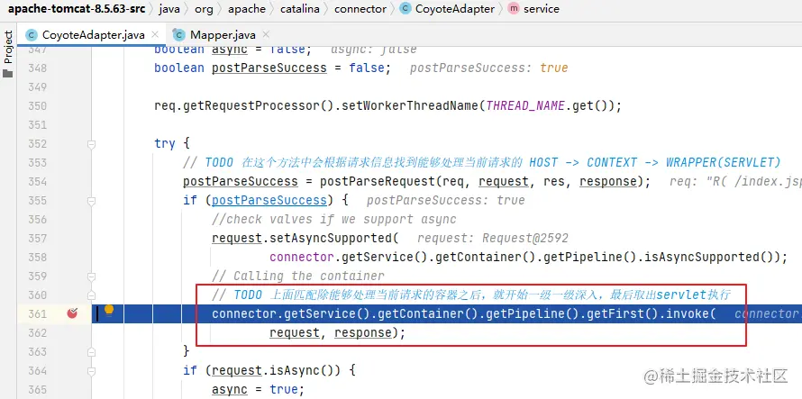The height and width of the screenshot is (399, 802).
Task: Click getRequestProcessor on line 350
Action: pyautogui.click(x=251, y=106)
